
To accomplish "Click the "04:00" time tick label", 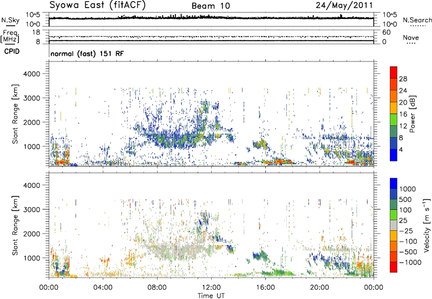I will pos(103,288).
